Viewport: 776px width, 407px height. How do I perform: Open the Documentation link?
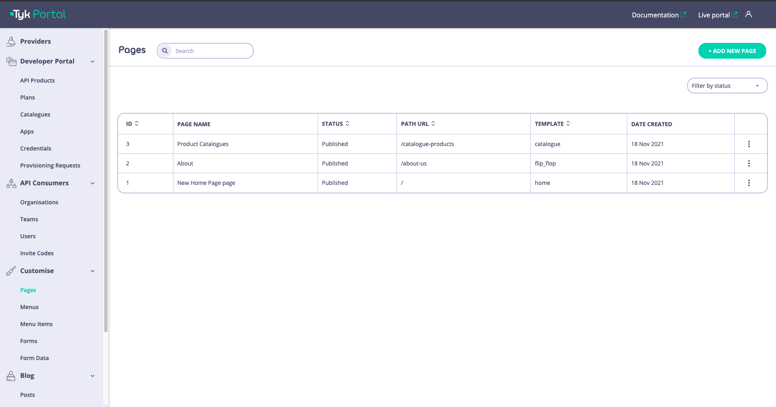[656, 15]
